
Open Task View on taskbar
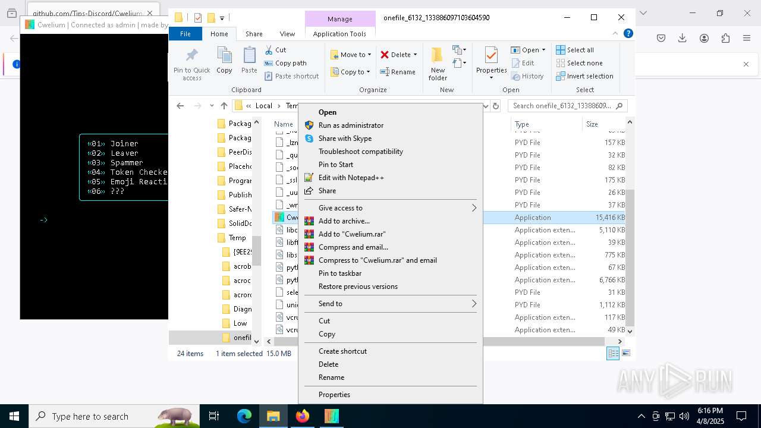(x=214, y=417)
